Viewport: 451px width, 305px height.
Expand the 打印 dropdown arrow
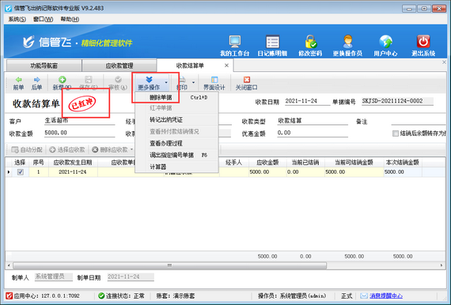(193, 82)
